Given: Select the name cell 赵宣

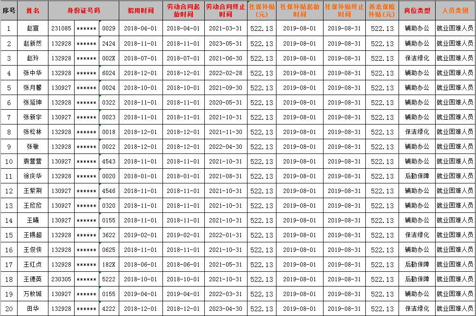Looking at the screenshot, I should pyautogui.click(x=33, y=29).
